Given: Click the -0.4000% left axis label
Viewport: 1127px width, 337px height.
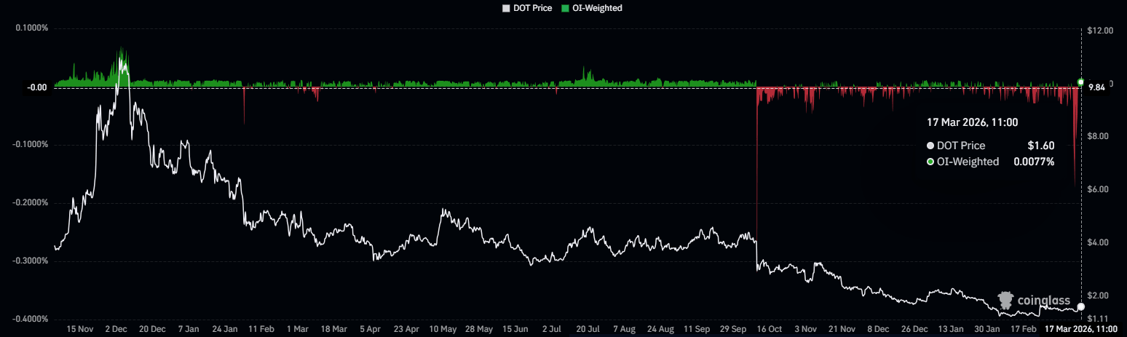Looking at the screenshot, I should coord(30,319).
